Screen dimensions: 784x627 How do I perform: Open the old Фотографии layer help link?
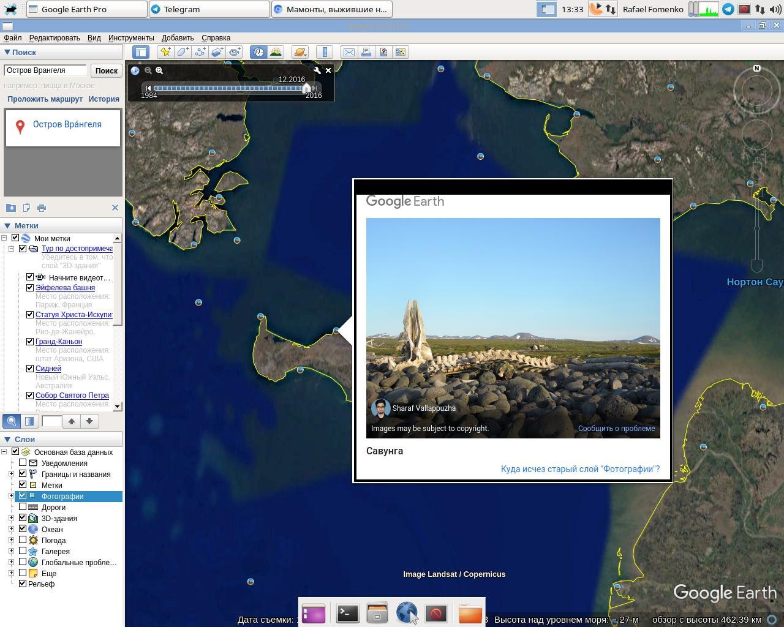coord(580,469)
